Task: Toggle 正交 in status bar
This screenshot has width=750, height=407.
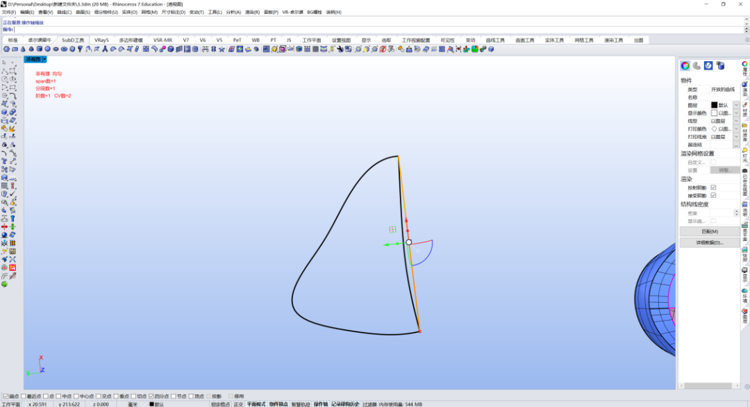Action: pos(238,404)
